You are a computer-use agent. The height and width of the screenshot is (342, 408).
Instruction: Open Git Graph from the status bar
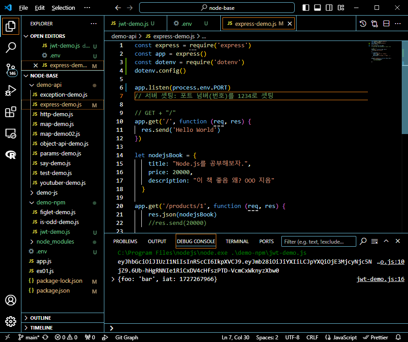127,337
